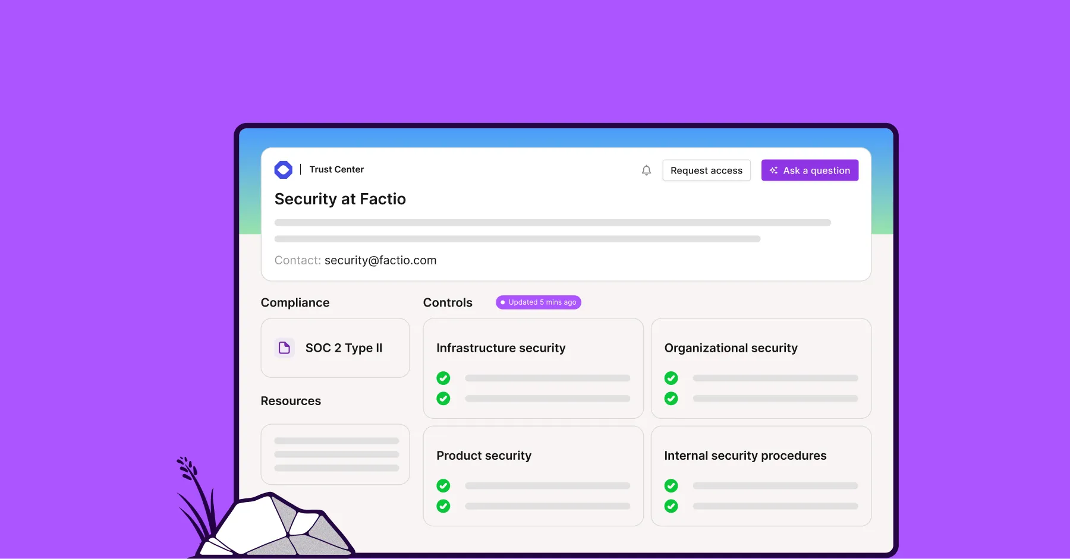Click the Factio hexagon logo
This screenshot has height=559, width=1070.
[283, 170]
